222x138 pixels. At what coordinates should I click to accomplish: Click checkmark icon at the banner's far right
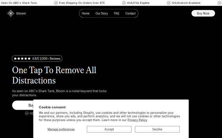pyautogui.click(x=220, y=3)
